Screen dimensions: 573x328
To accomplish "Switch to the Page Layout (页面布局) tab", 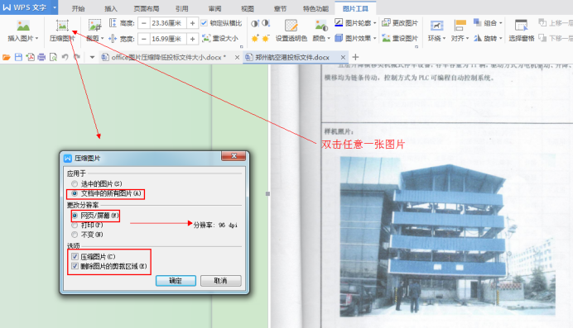I will coord(147,8).
